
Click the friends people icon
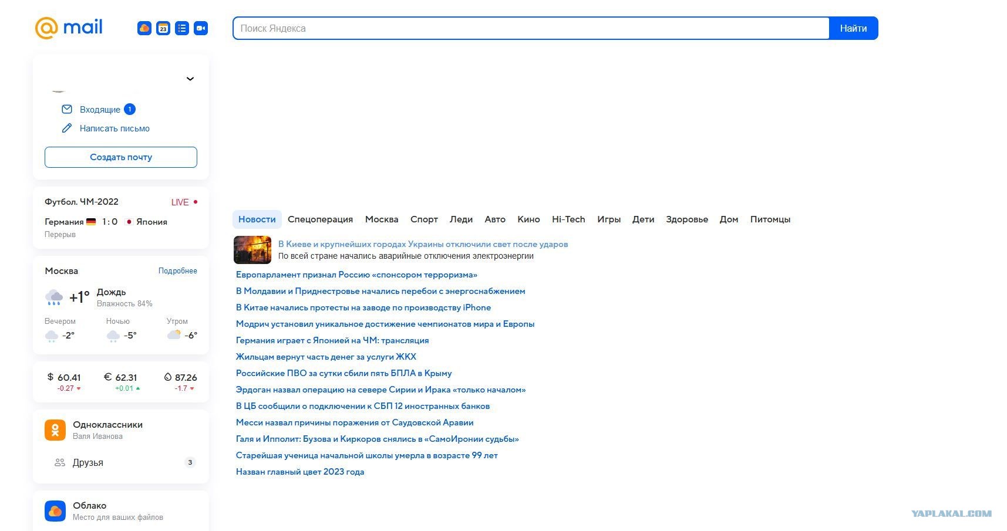pyautogui.click(x=60, y=462)
